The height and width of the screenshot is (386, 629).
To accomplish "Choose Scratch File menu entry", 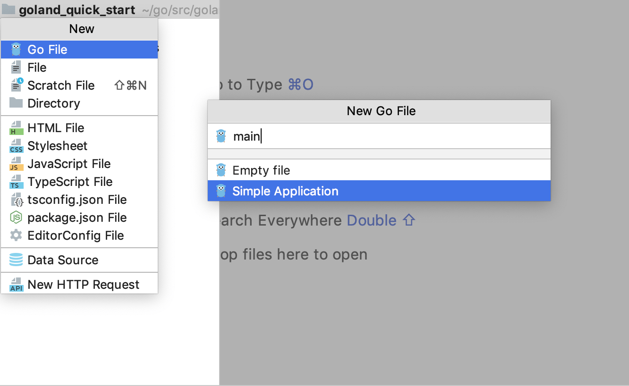I will 79,85.
